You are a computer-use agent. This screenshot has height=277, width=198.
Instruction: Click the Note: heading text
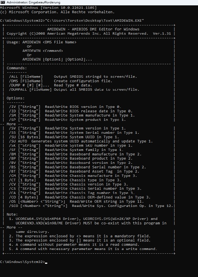click(12, 215)
